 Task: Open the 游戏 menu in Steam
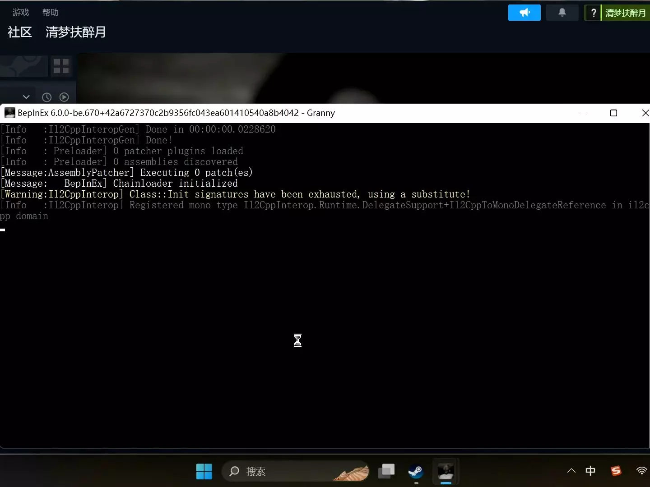click(x=21, y=13)
